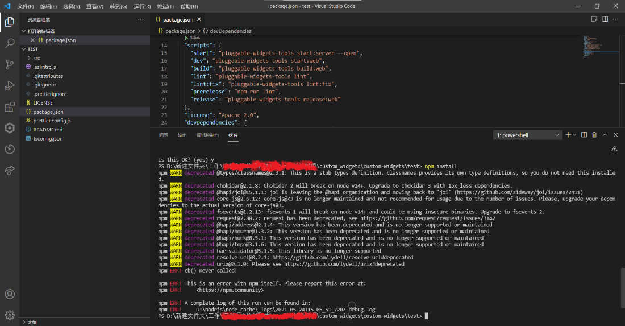Screen dimensions: 625x326
Task: Close the terminal panel
Action: [615, 135]
